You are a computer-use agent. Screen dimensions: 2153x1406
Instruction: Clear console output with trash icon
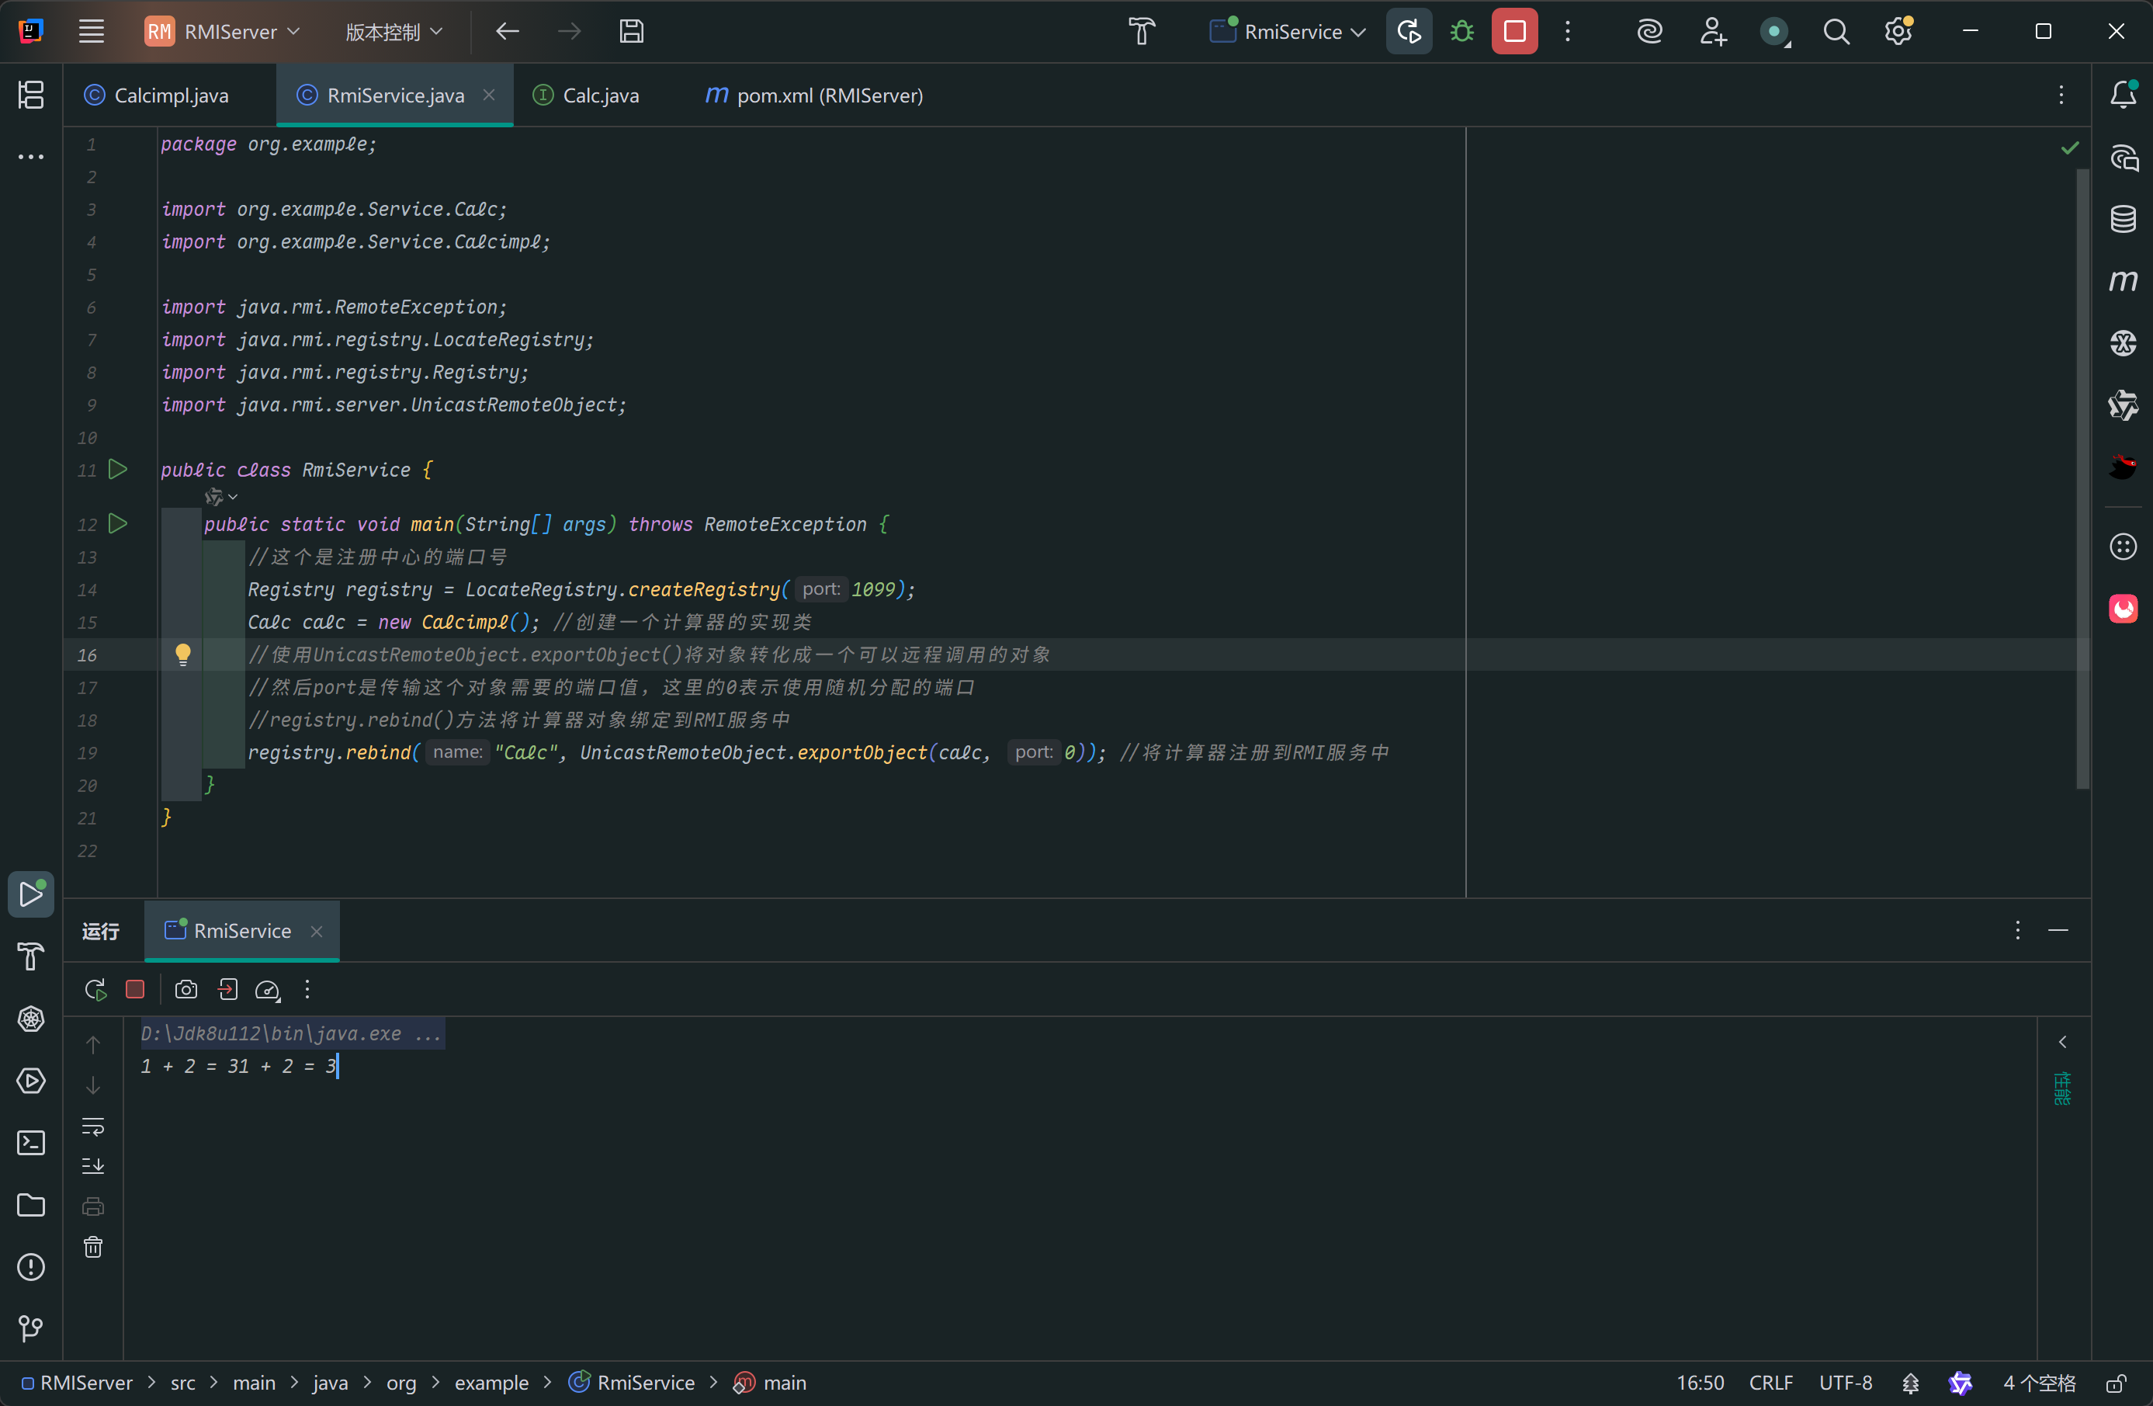pyautogui.click(x=93, y=1248)
